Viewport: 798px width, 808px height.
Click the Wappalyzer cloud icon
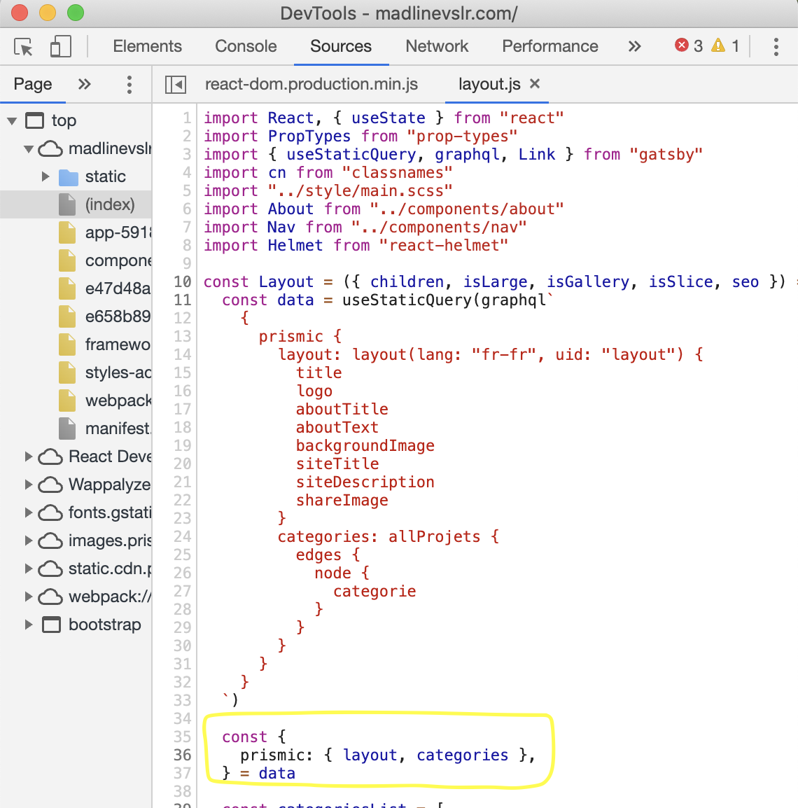[x=50, y=485]
